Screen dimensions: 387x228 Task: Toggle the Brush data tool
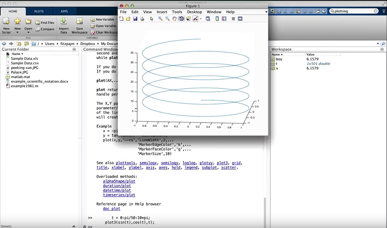pyautogui.click(x=195, y=19)
